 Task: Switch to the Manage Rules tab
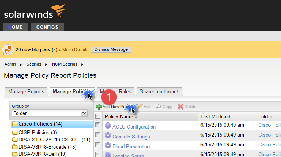pos(115,92)
